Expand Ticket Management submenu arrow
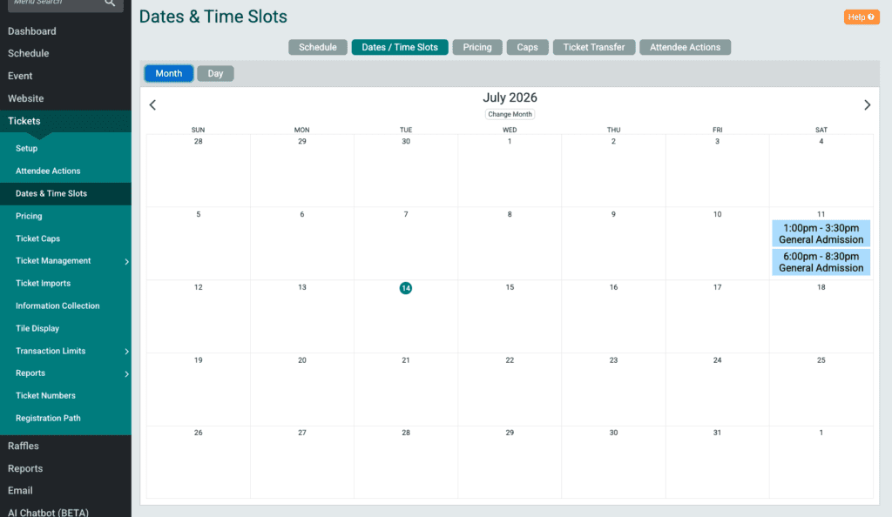 126,261
